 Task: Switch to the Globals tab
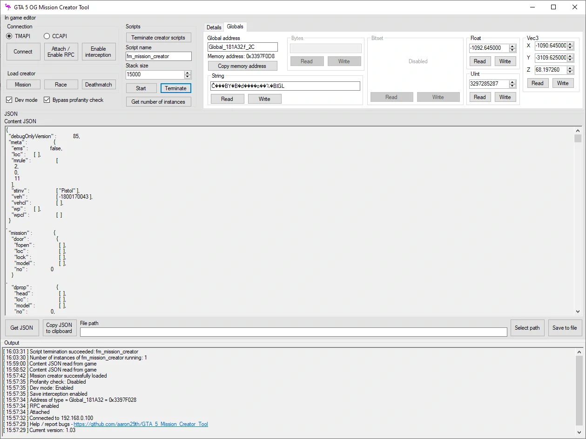tap(235, 27)
